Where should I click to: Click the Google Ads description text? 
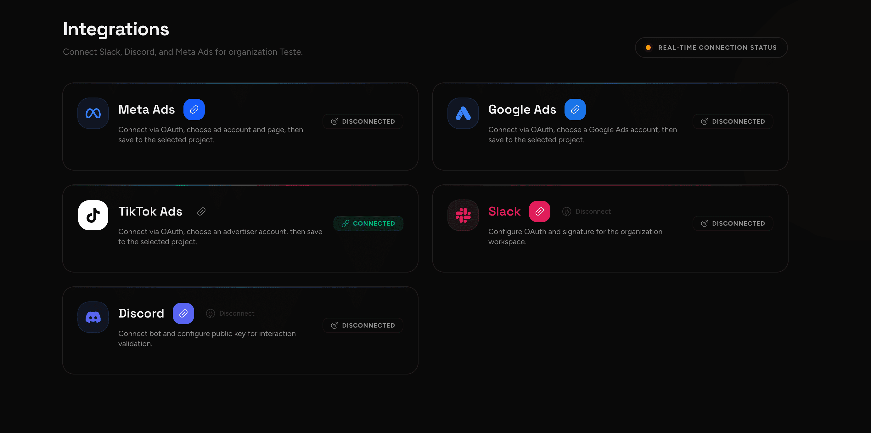coord(582,135)
